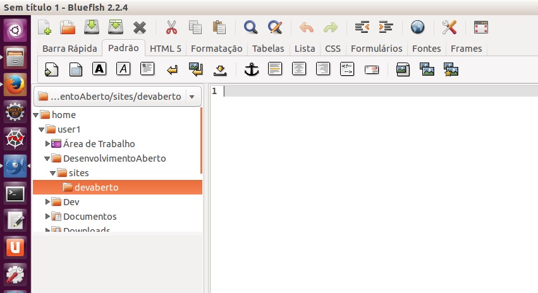538x293 pixels.
Task: Expand the Dev folder
Action: point(47,202)
